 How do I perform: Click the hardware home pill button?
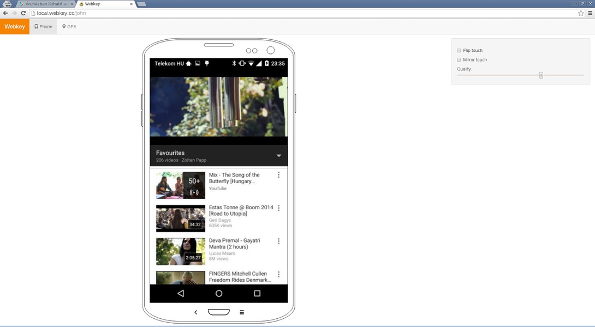(219, 312)
